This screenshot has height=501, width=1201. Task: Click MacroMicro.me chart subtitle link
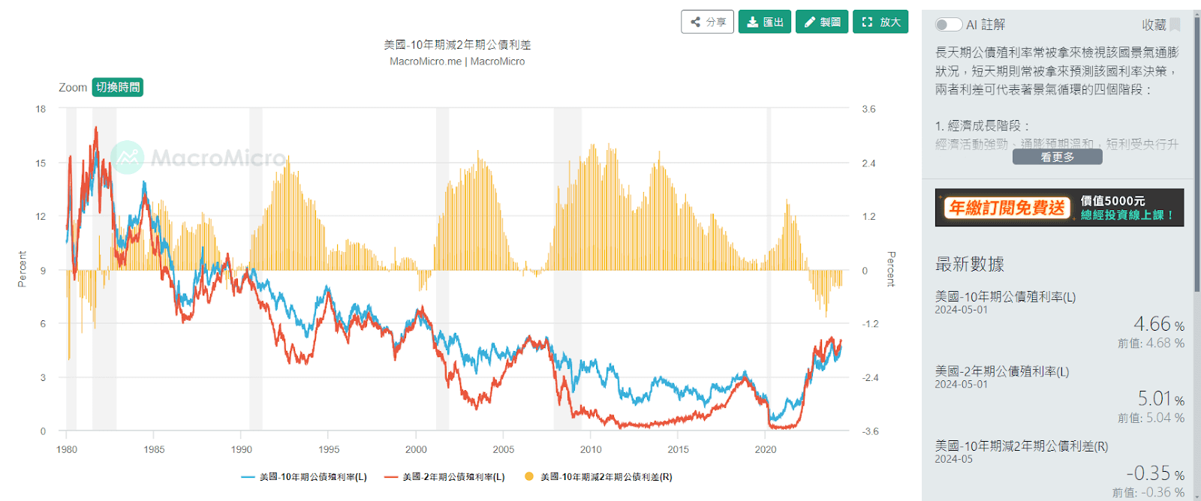coord(426,61)
